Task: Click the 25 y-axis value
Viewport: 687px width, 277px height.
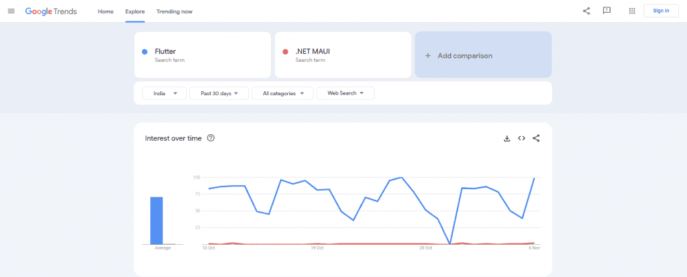Action: [x=197, y=227]
